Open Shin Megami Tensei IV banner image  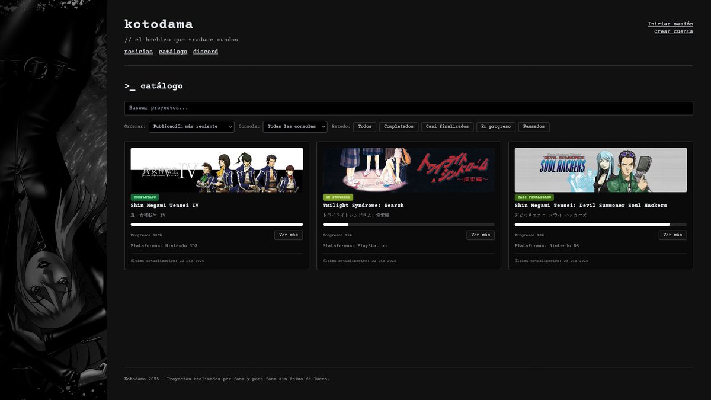click(x=217, y=170)
